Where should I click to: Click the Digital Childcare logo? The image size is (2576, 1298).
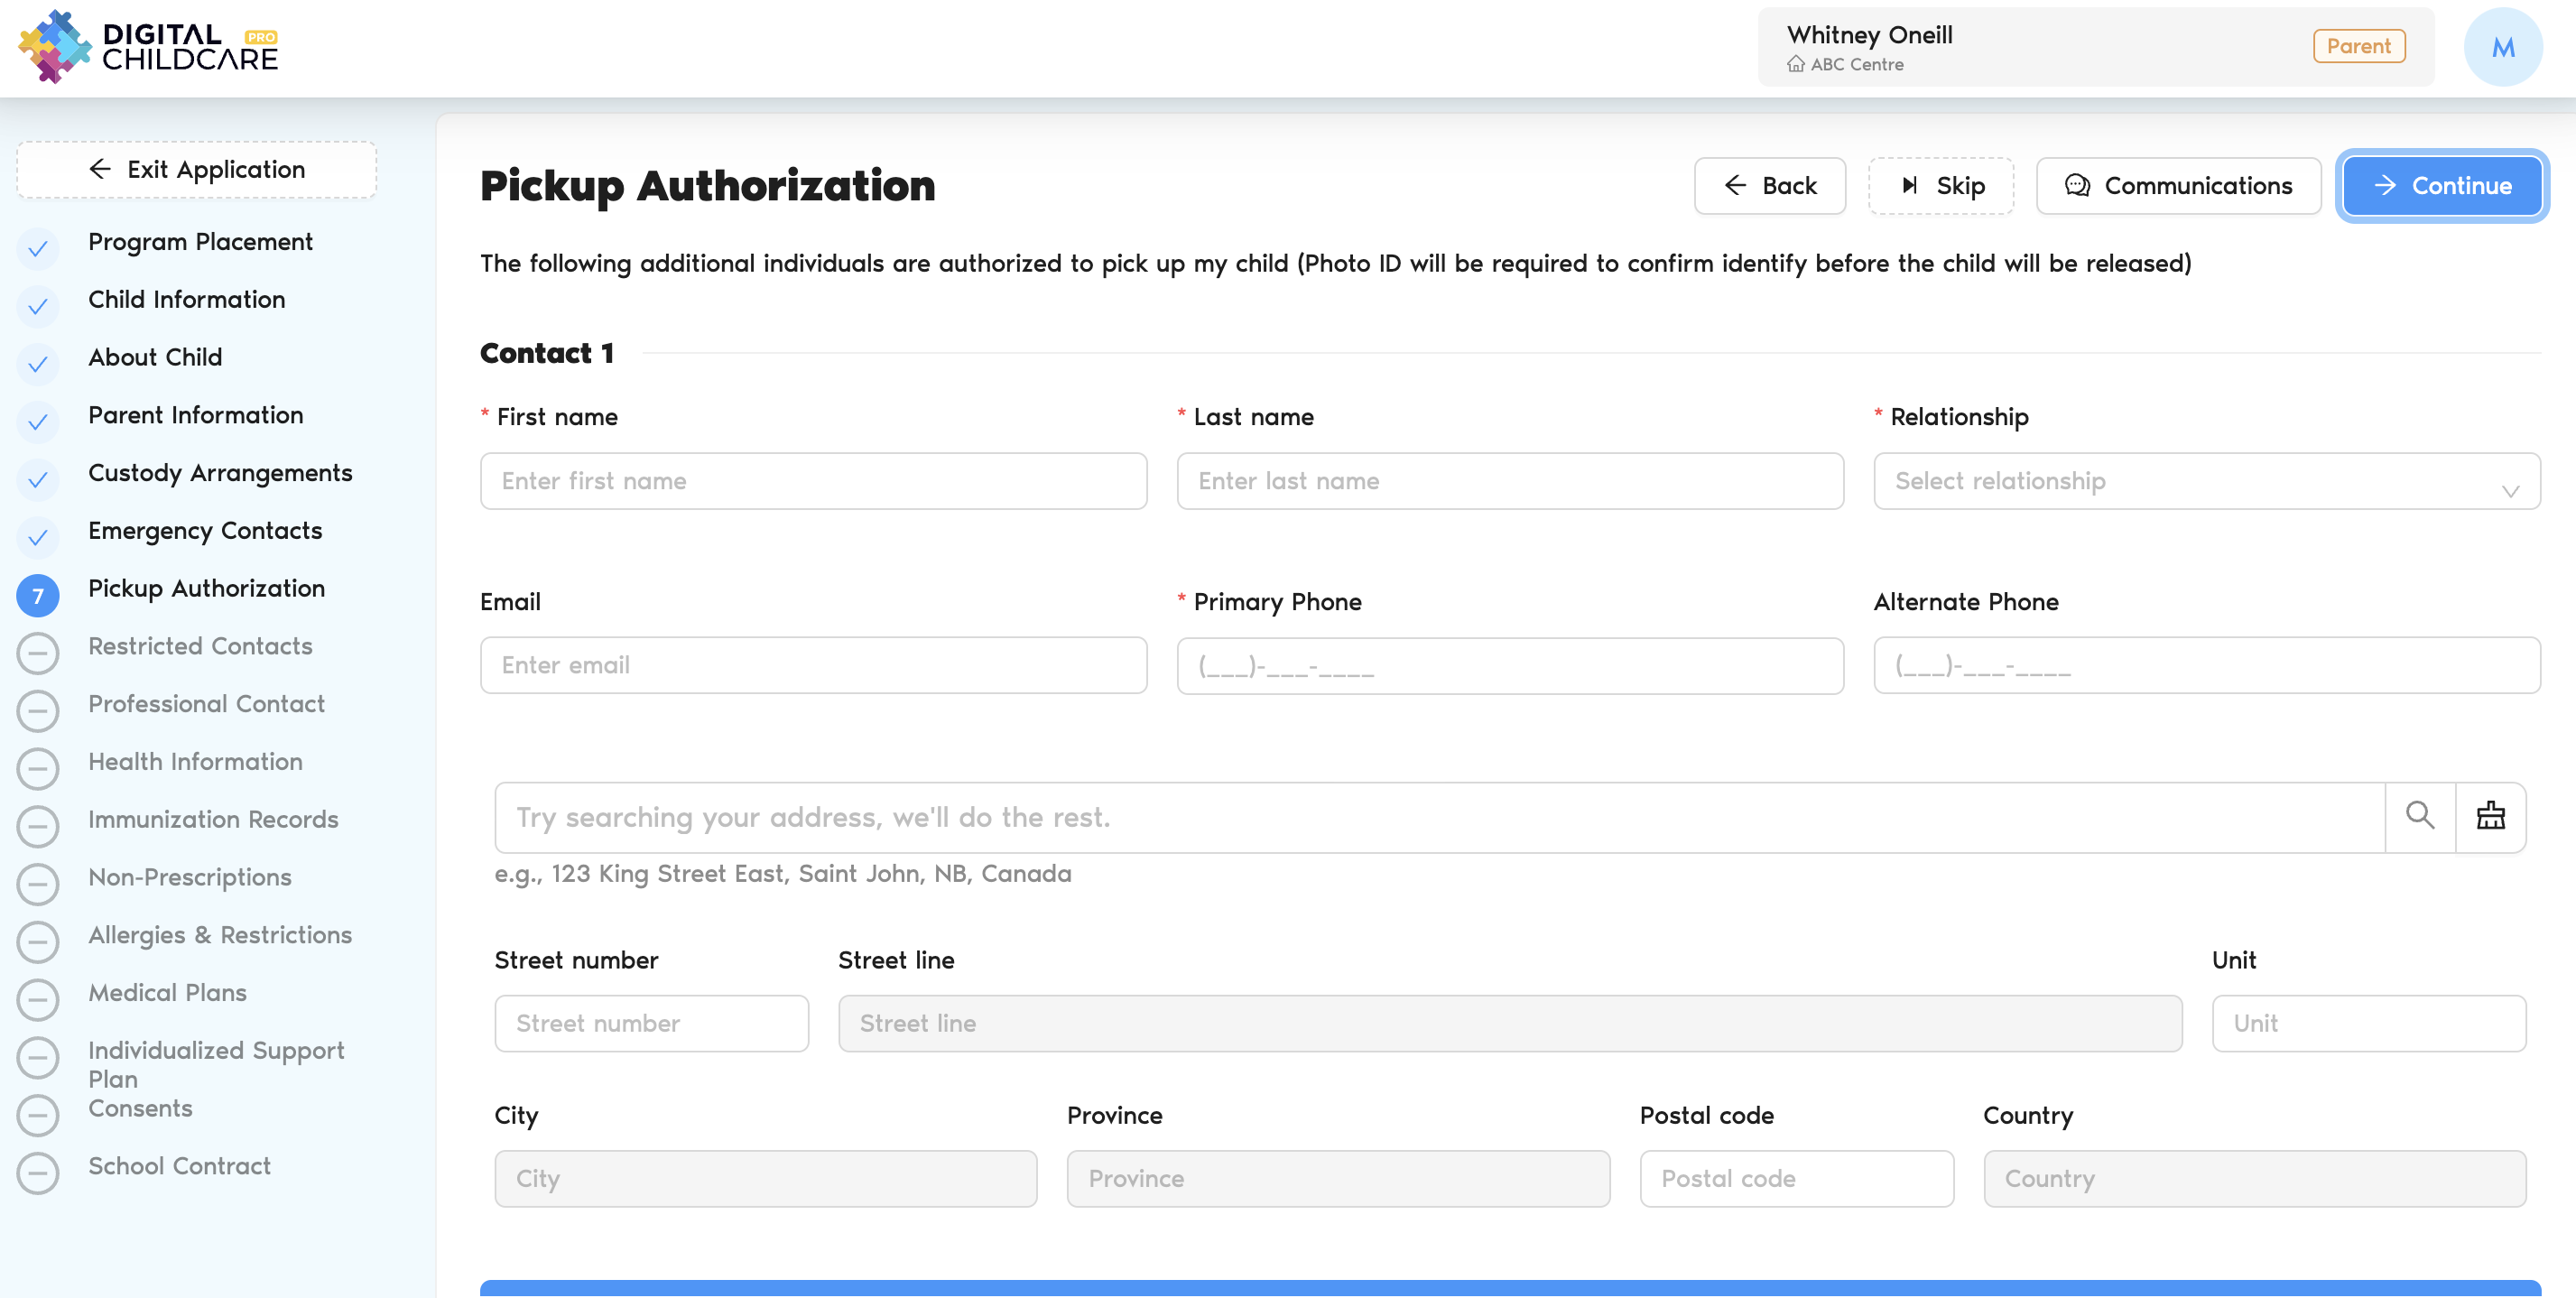click(x=148, y=47)
